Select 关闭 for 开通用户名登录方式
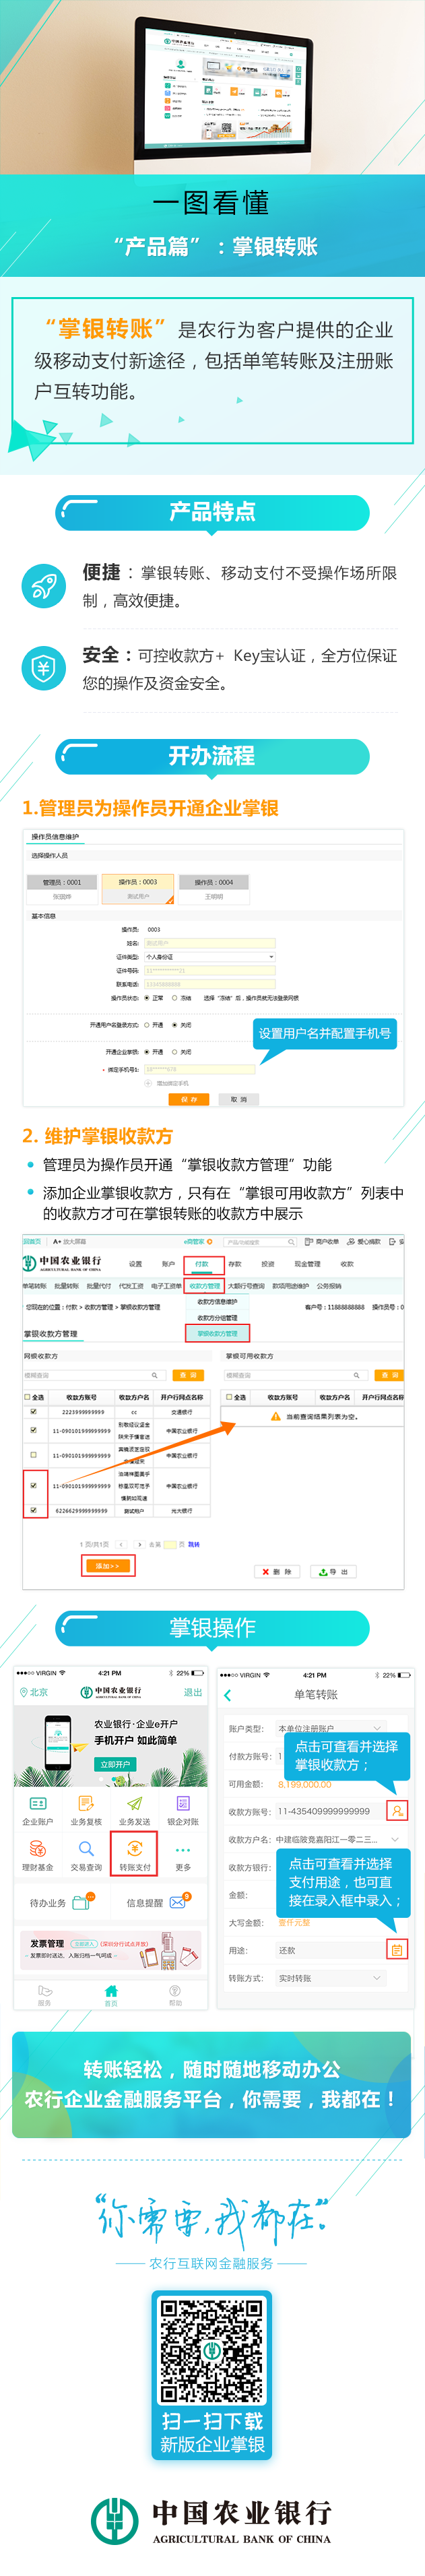 (174, 1025)
